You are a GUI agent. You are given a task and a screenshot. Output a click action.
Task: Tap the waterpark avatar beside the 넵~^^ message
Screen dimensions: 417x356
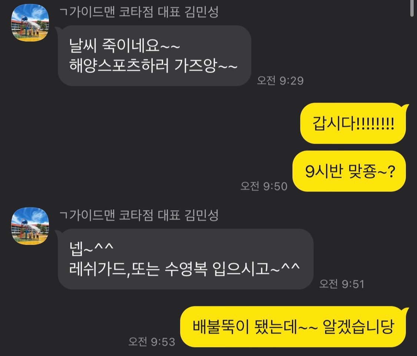click(x=30, y=226)
